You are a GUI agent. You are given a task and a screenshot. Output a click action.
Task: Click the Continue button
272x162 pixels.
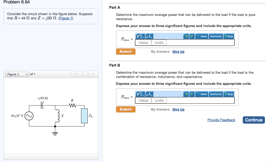(253, 120)
